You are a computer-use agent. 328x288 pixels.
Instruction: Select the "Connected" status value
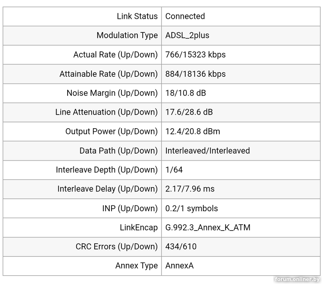coord(185,16)
